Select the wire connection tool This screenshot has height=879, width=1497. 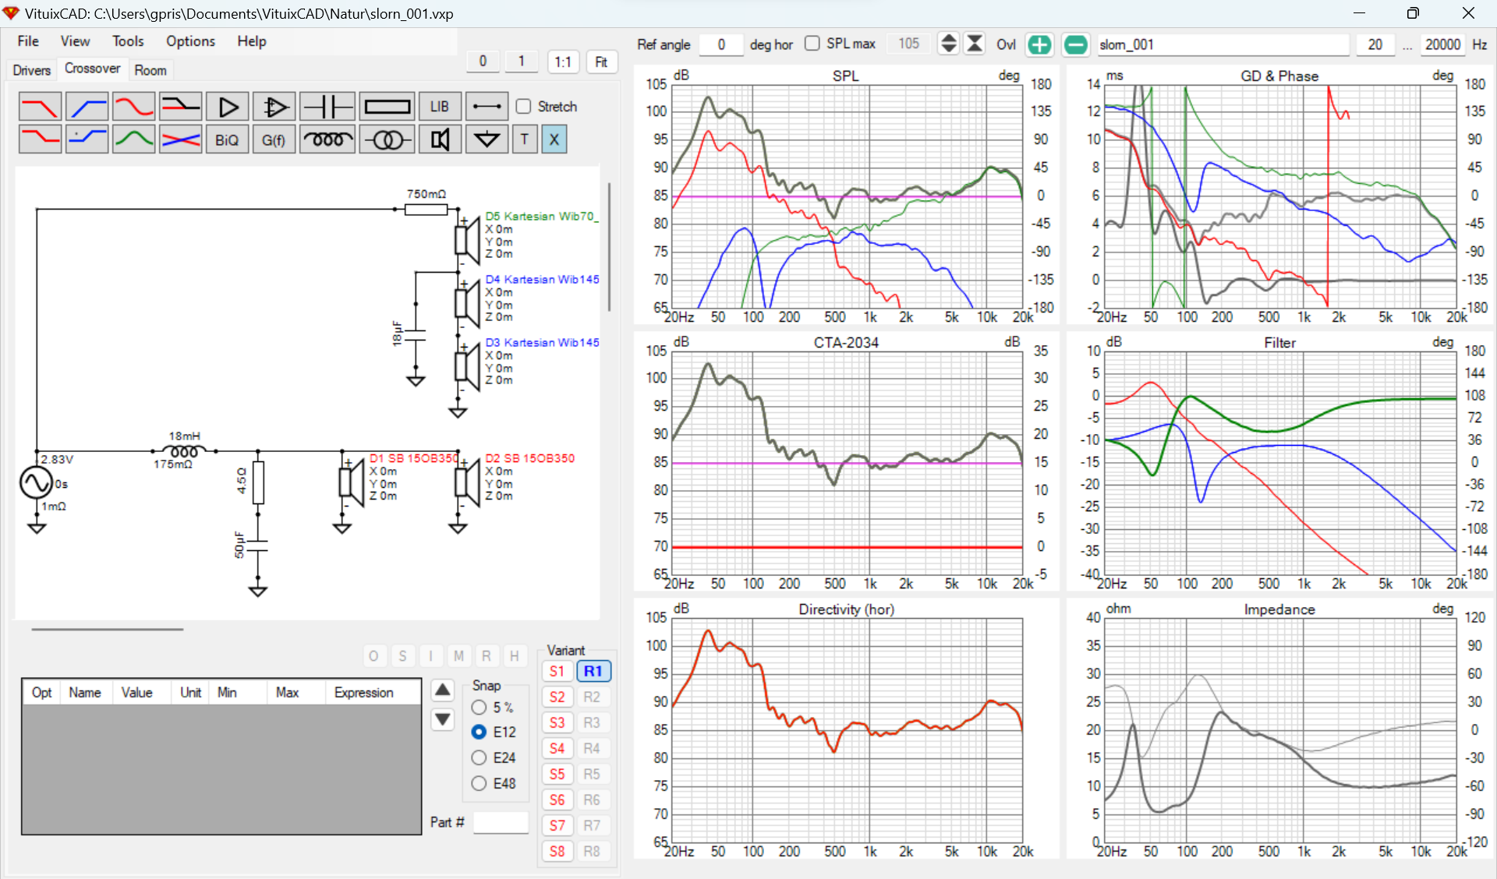487,107
